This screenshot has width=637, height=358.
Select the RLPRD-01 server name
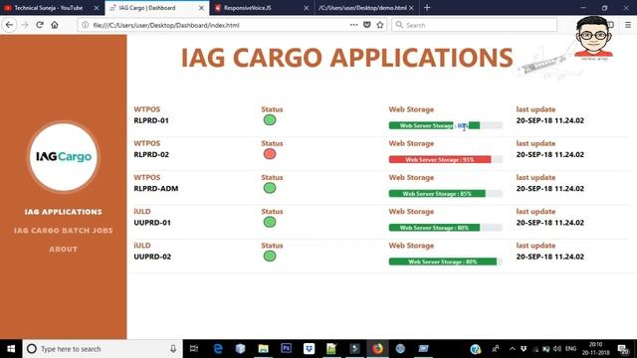tap(151, 120)
